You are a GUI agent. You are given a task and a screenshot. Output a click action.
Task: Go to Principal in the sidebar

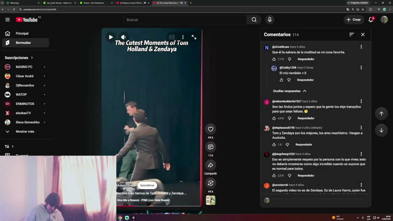pos(25,33)
